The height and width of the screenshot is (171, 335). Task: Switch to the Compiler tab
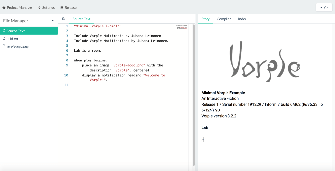point(224,19)
